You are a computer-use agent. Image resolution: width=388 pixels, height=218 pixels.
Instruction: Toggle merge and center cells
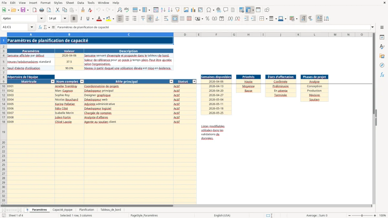175,19
